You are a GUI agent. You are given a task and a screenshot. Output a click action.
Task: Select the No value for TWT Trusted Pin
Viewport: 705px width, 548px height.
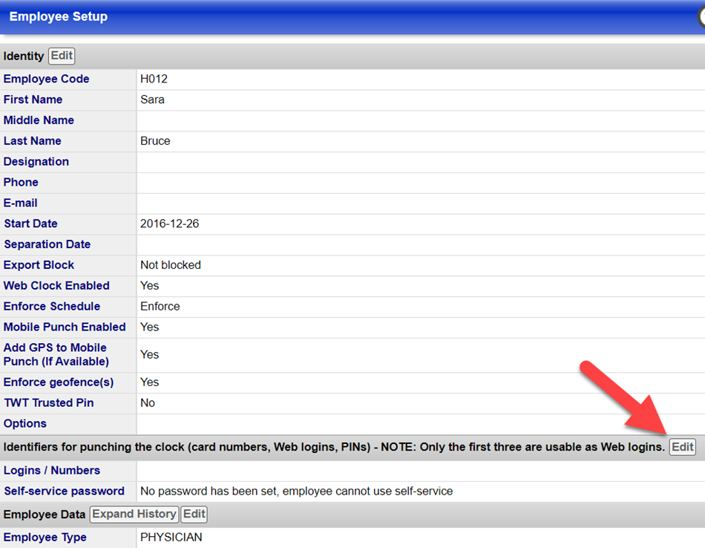tap(148, 402)
